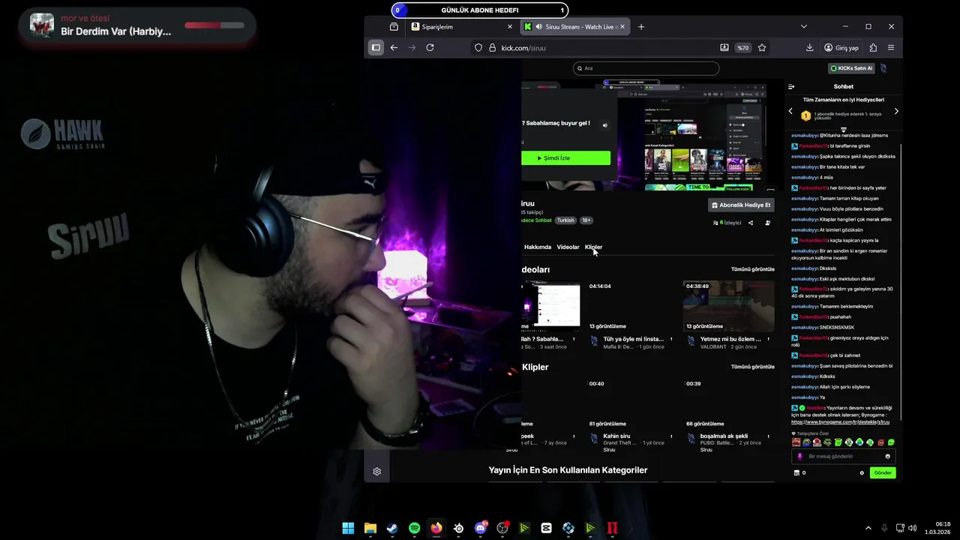This screenshot has width=960, height=540.
Task: Collapse the Sohbet chat panel icon
Action: (791, 86)
